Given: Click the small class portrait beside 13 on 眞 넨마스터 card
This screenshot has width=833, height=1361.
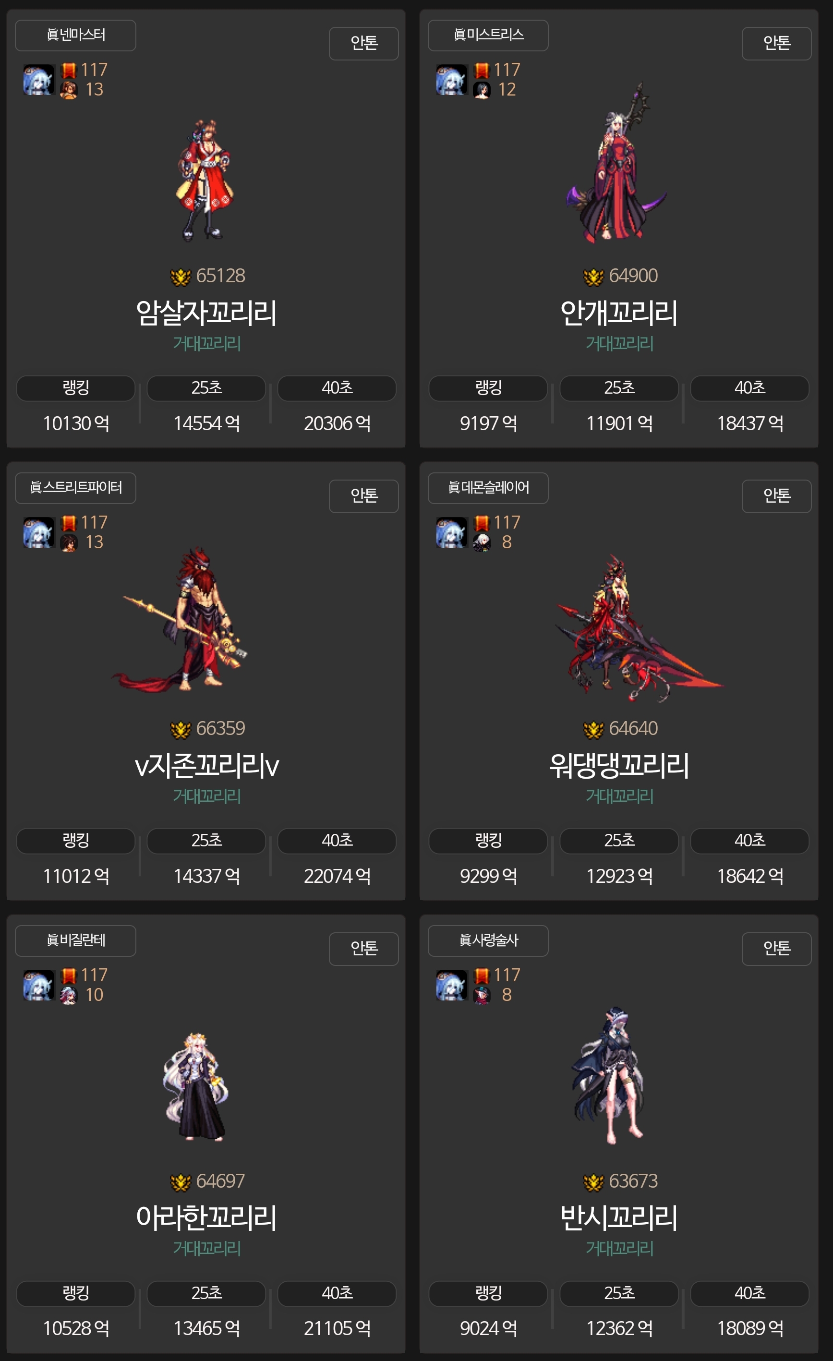Looking at the screenshot, I should click(x=69, y=90).
